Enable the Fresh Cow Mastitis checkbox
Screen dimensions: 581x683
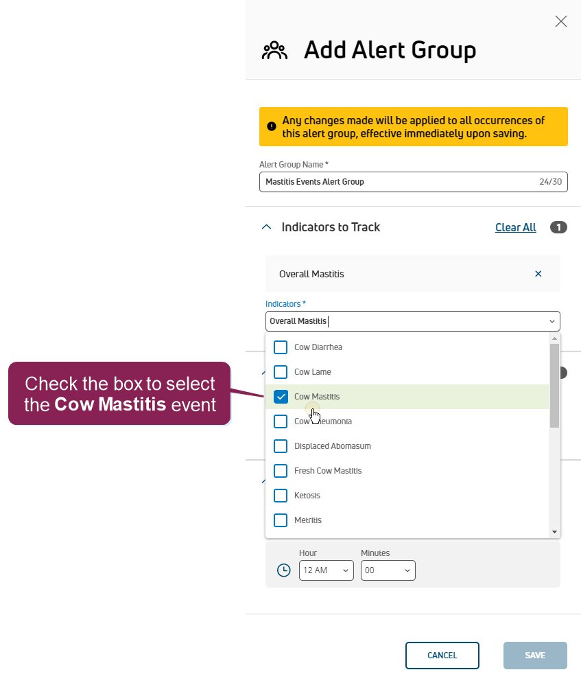(x=281, y=471)
